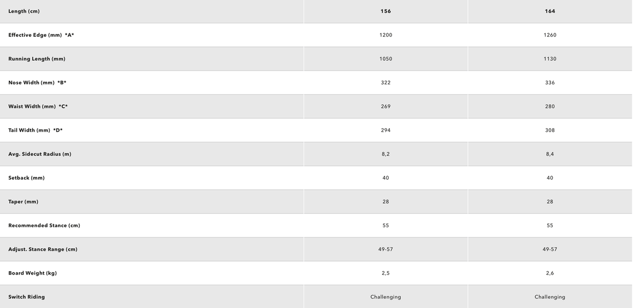The width and height of the screenshot is (633, 308).
Task: Click the 322 nose width value
Action: [x=386, y=83]
